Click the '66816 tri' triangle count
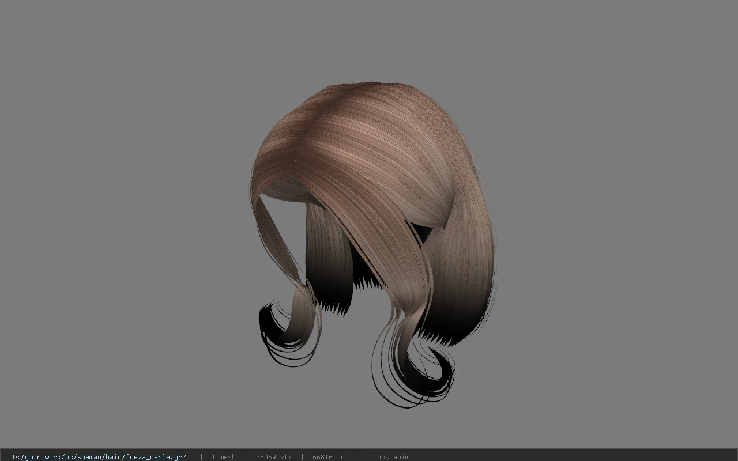 330,457
